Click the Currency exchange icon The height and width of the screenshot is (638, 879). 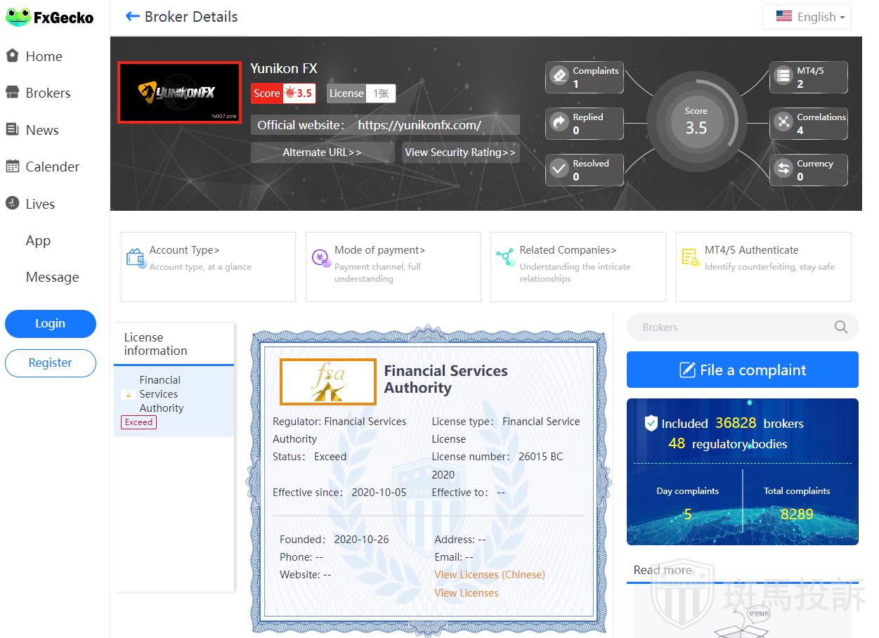pyautogui.click(x=783, y=169)
